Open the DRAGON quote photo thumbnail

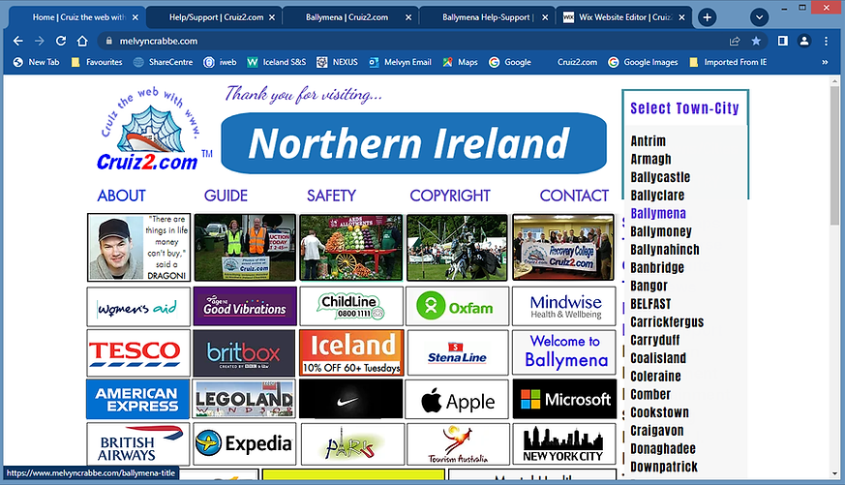click(139, 248)
